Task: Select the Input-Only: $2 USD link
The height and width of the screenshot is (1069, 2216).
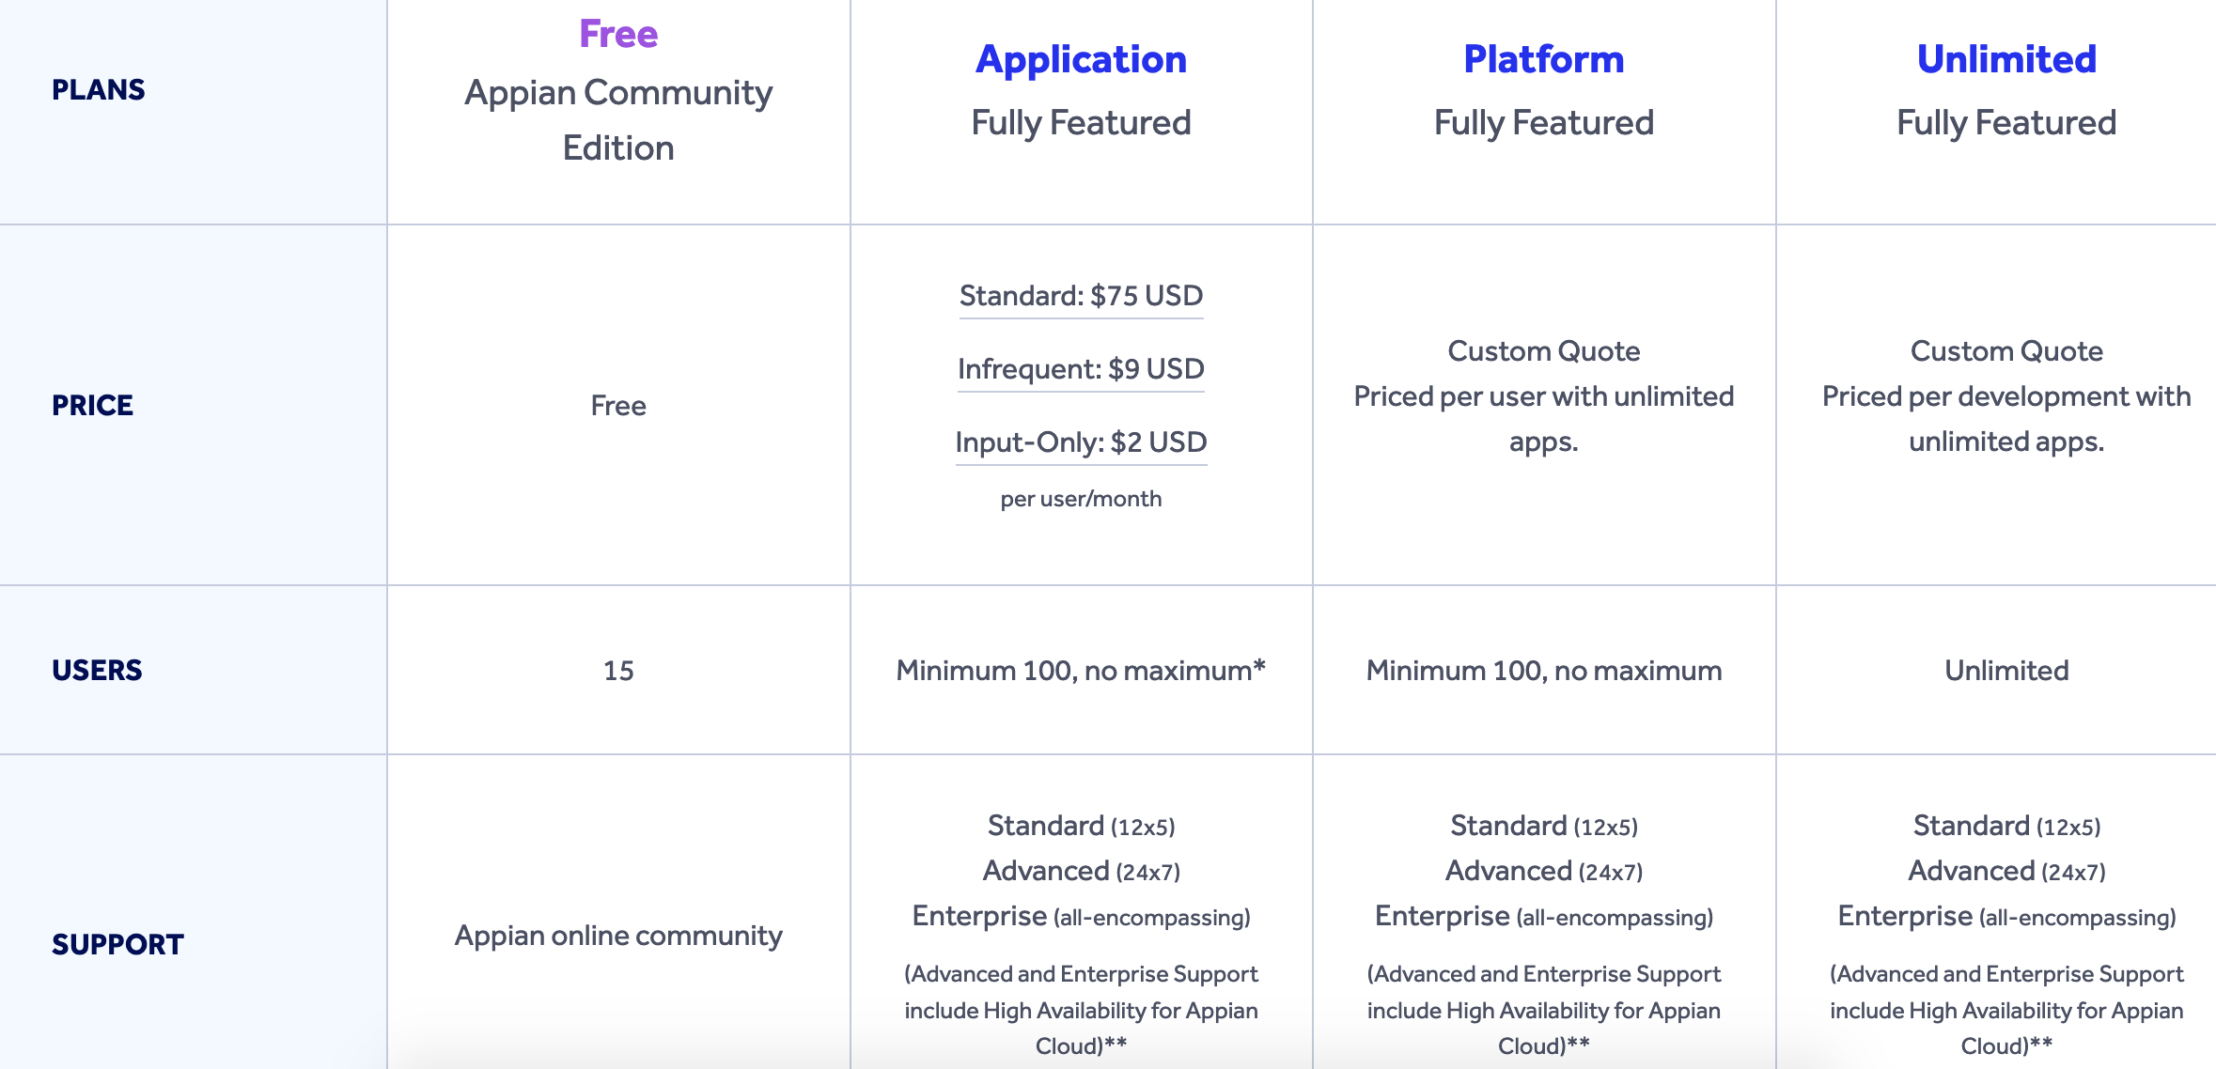Action: point(1081,442)
